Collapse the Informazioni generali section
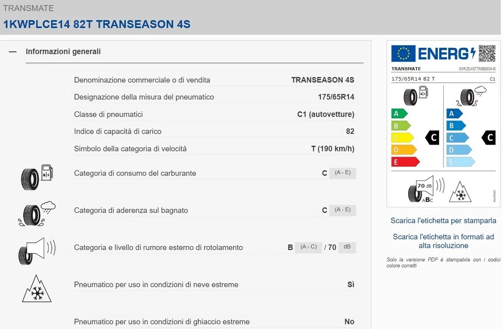 click(x=12, y=51)
